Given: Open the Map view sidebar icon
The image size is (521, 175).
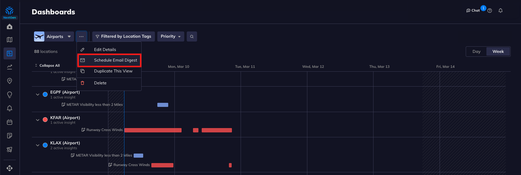Looking at the screenshot, I should [x=10, y=40].
